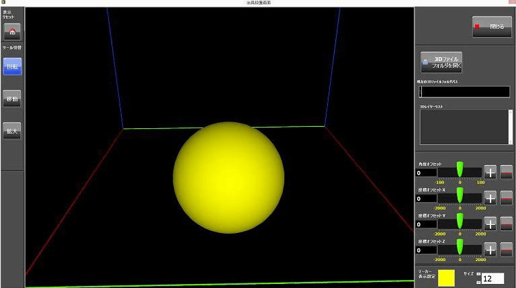Decrease angle offset with minus icon
This screenshot has height=288, width=516.
[x=506, y=173]
